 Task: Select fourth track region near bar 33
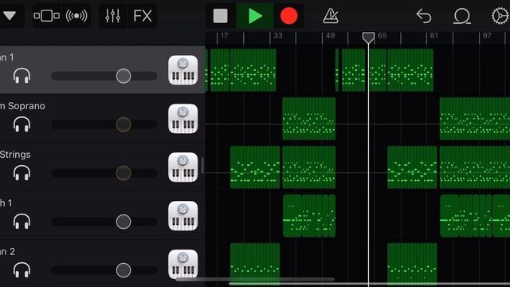[309, 216]
